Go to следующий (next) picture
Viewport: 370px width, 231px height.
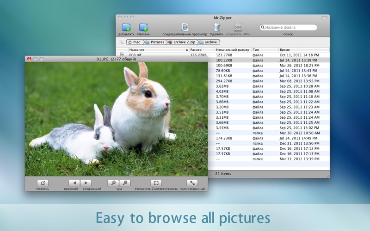pyautogui.click(x=86, y=183)
